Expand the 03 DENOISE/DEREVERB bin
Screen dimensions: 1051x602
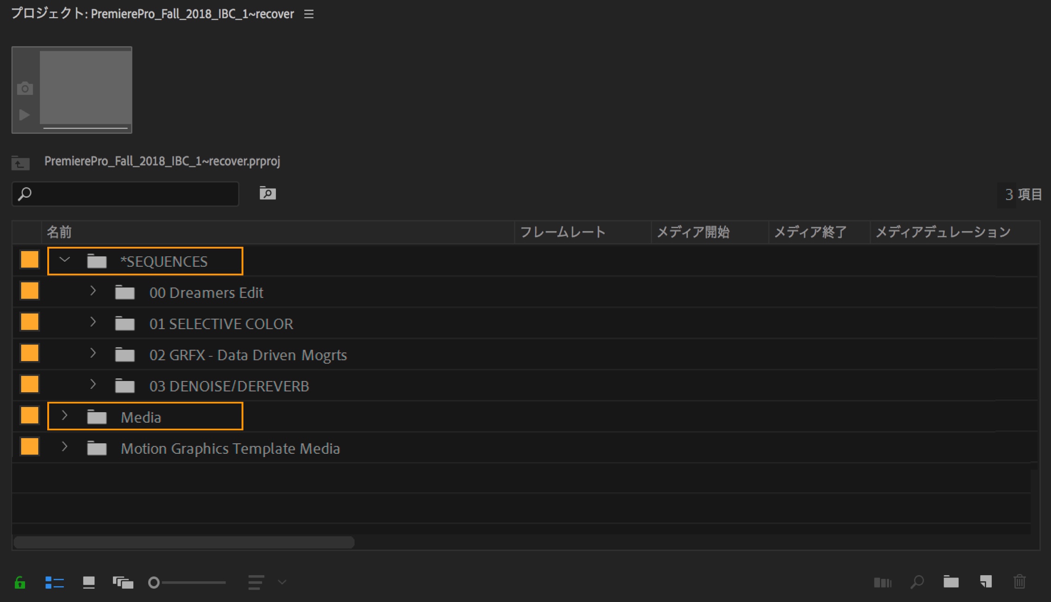point(93,385)
